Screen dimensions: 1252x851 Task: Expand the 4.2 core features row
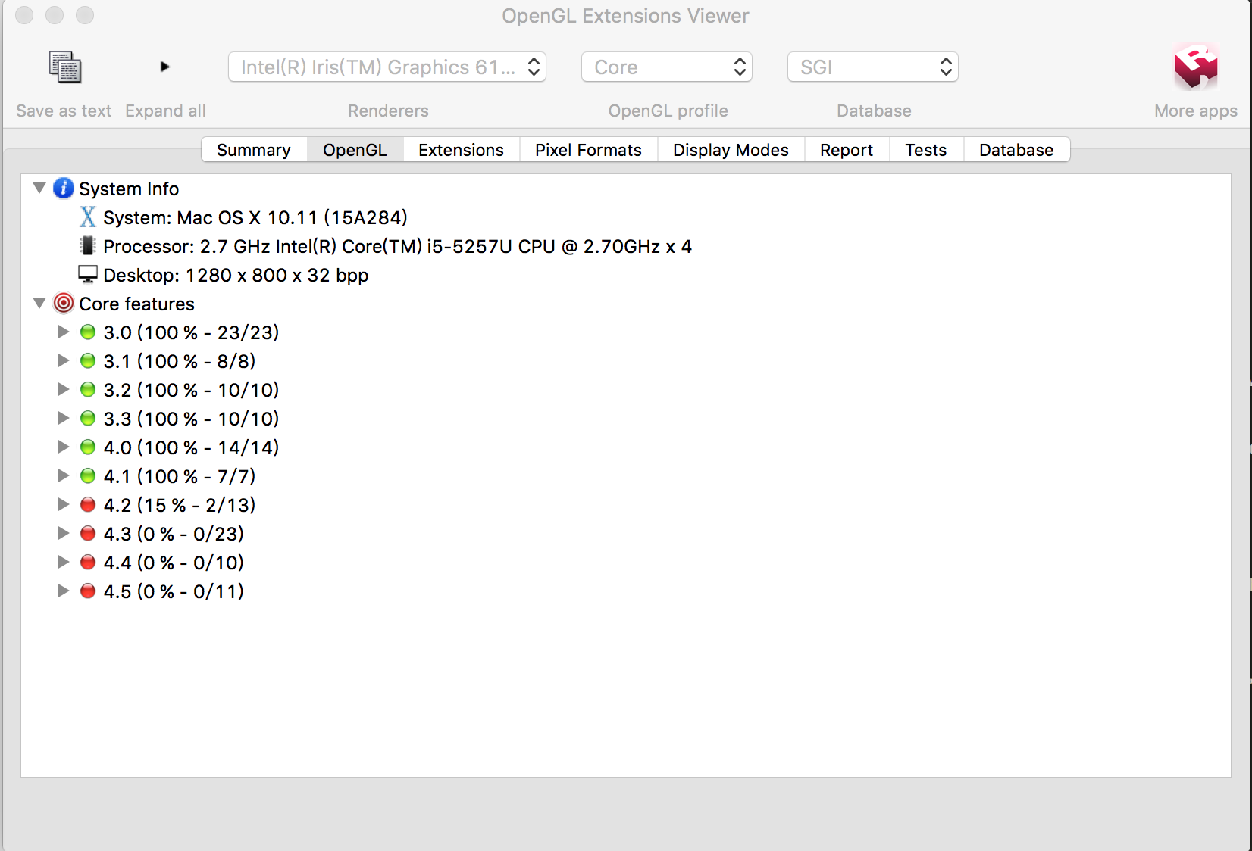64,504
